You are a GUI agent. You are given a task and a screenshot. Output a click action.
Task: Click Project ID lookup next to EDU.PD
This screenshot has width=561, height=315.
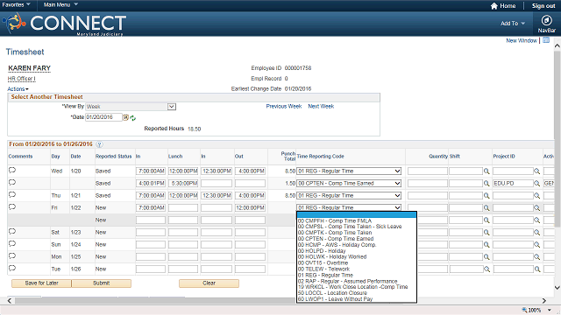tap(536, 184)
